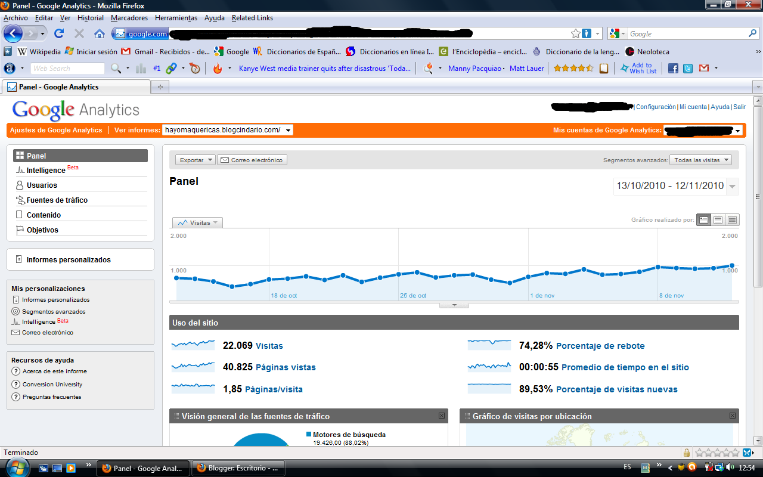Click Correo electrónico button

252,160
